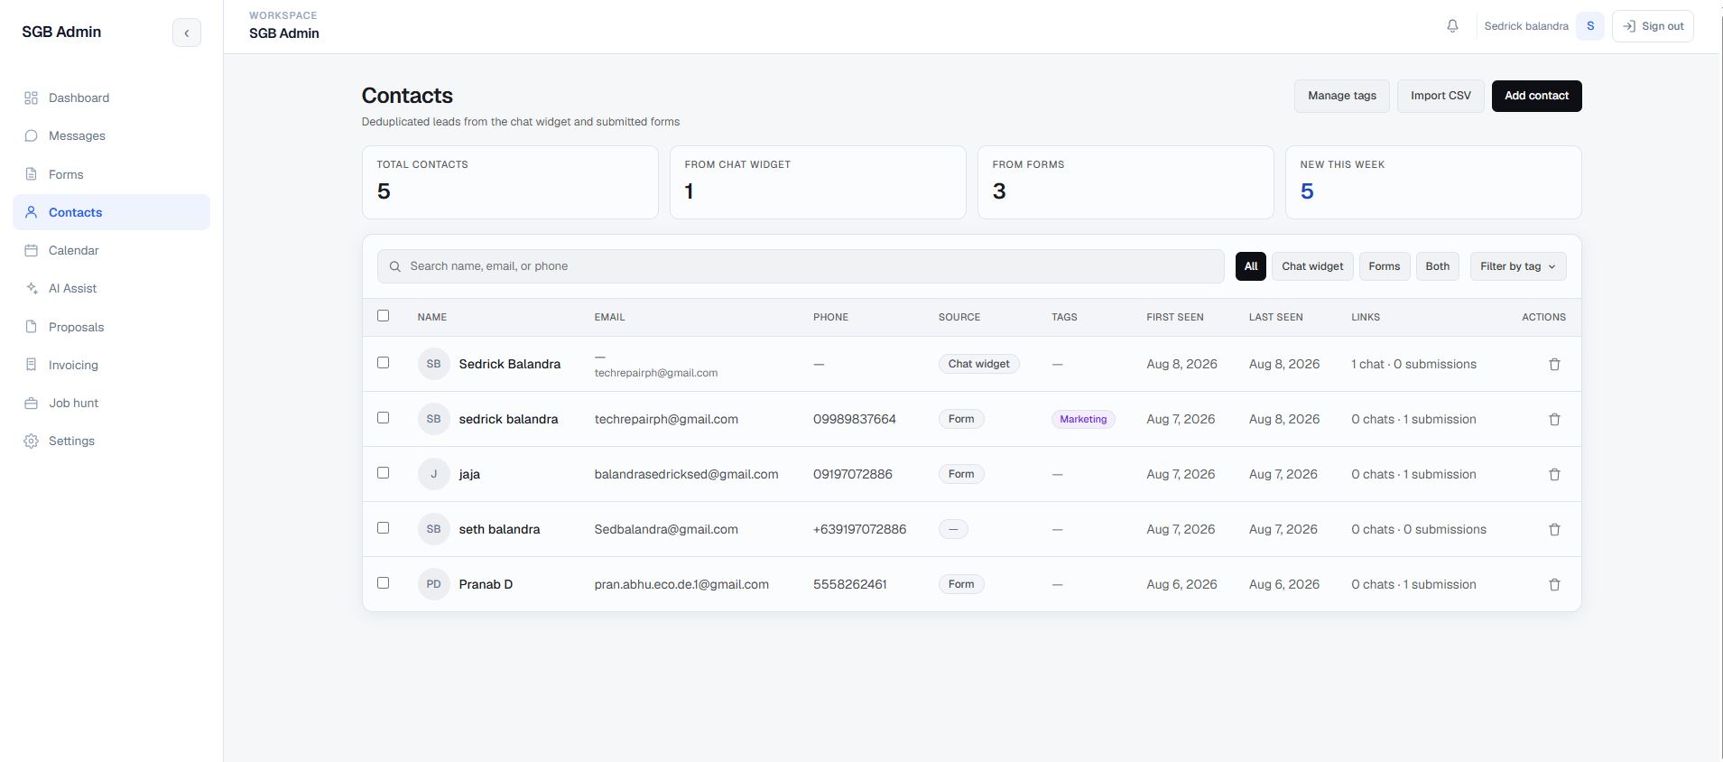Go to Messages page
The image size is (1723, 762).
click(111, 135)
